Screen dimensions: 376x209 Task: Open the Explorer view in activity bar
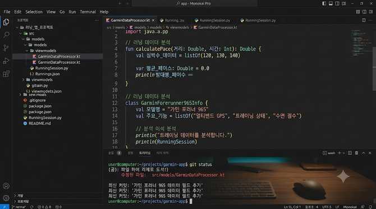coord(6,22)
